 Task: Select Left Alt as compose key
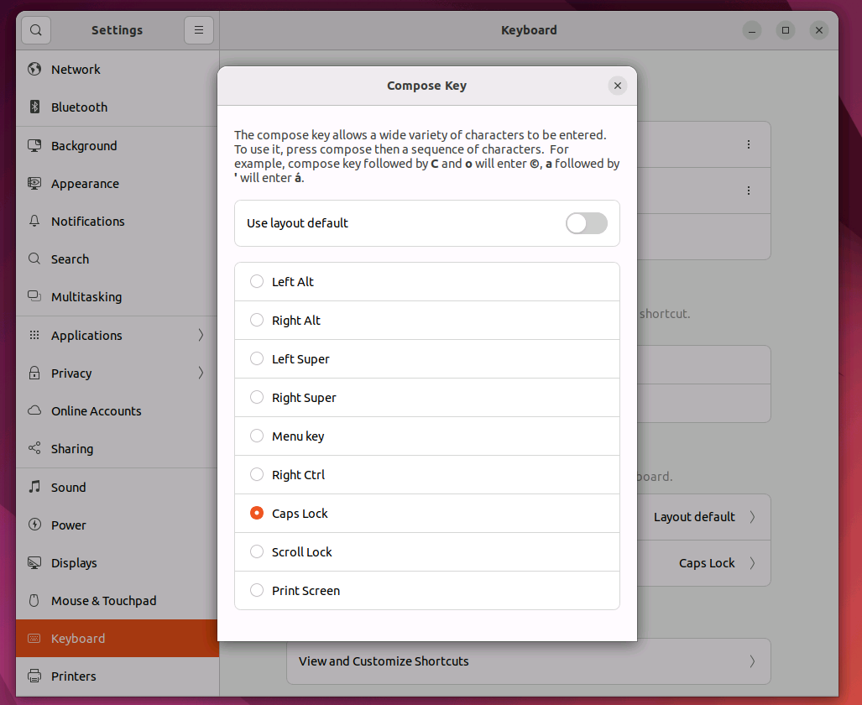pyautogui.click(x=427, y=281)
